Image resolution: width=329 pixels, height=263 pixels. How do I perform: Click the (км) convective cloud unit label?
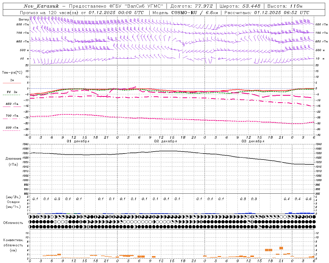tap(13, 250)
